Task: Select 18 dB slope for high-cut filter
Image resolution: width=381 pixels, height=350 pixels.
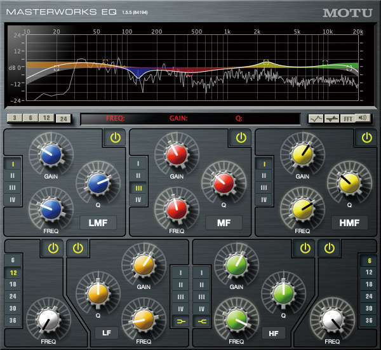Action: [369, 285]
